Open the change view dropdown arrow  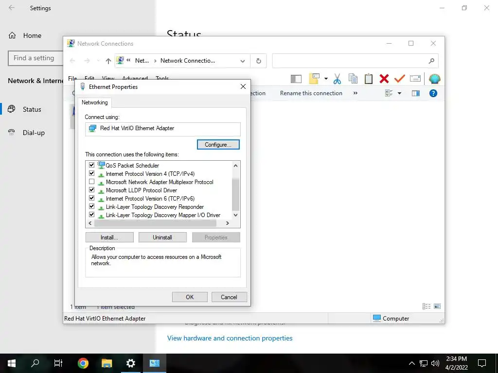click(x=400, y=93)
